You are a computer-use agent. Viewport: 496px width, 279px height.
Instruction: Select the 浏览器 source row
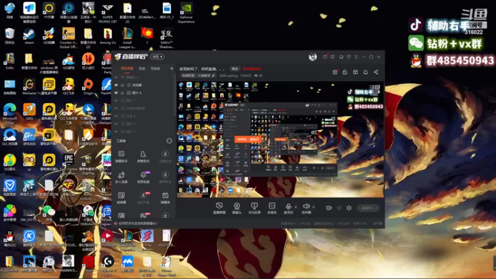tap(143, 85)
